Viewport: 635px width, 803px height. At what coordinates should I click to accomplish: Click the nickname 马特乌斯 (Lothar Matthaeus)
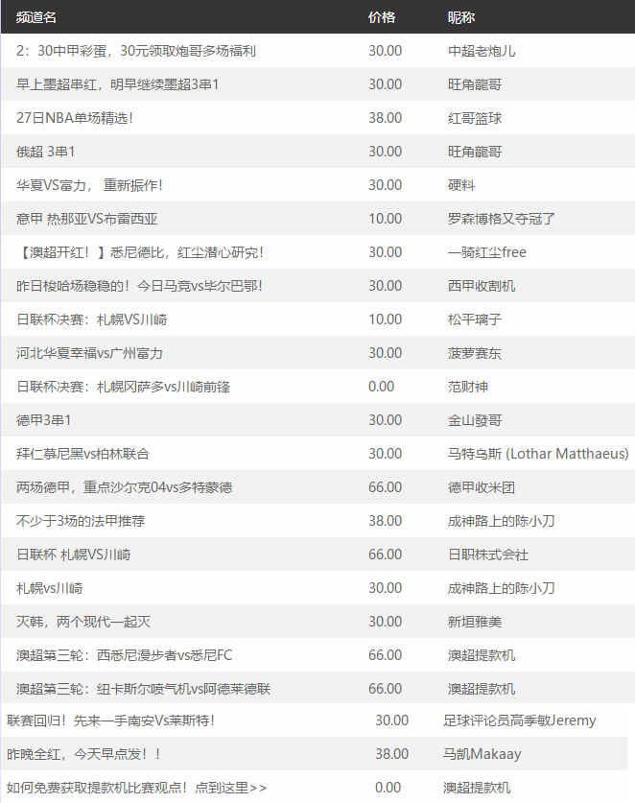(538, 454)
